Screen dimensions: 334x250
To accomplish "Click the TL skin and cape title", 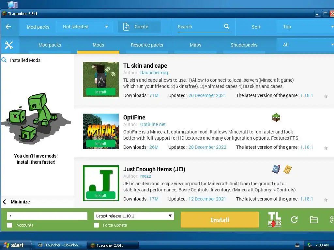I will (145, 66).
